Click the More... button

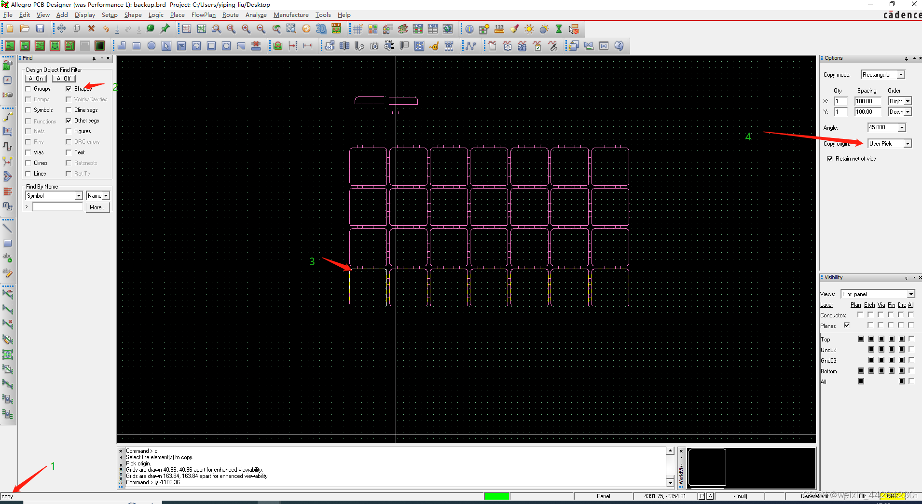(97, 207)
